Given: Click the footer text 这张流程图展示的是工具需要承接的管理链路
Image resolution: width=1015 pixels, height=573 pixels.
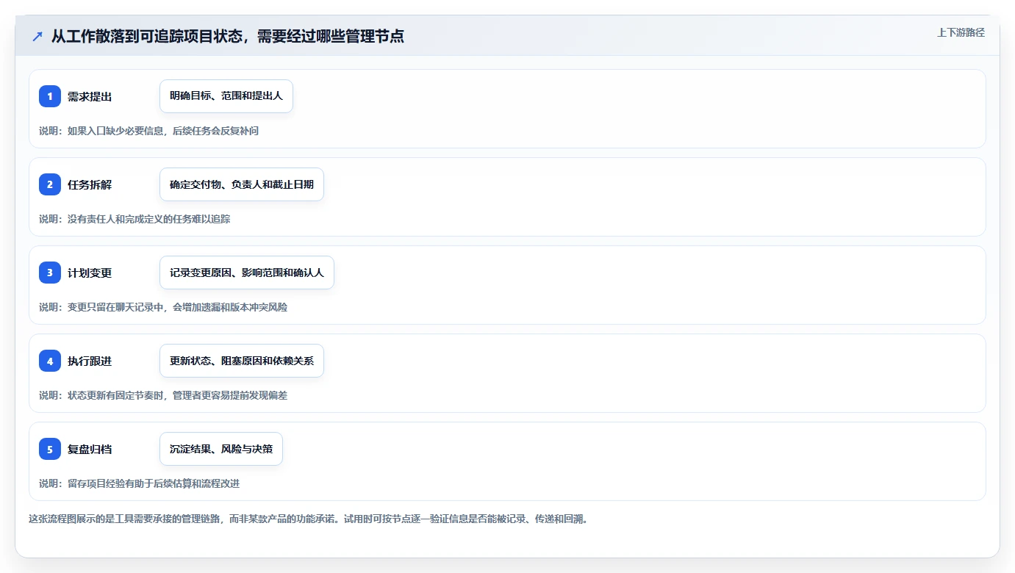Looking at the screenshot, I should click(x=125, y=519).
